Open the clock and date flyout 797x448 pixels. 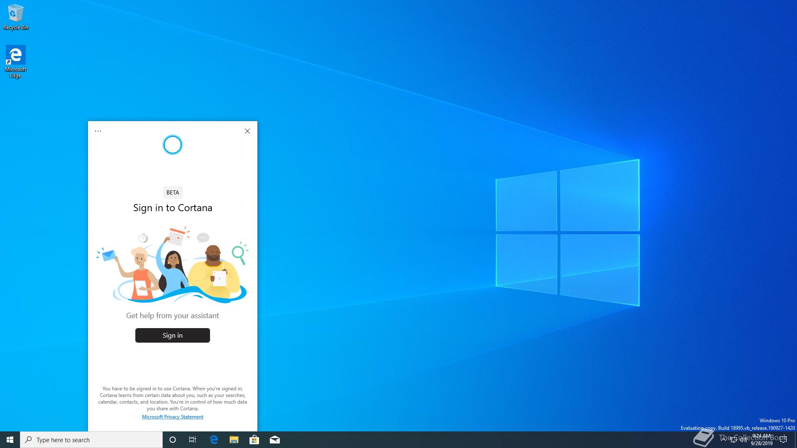(x=761, y=440)
